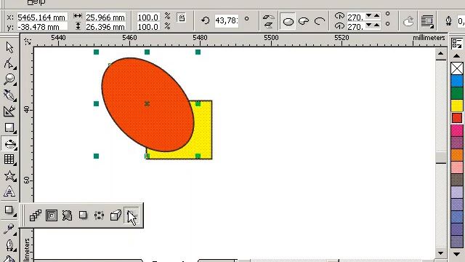Click vertical scrollbar down arrow
The width and height of the screenshot is (465, 262).
coord(441,253)
